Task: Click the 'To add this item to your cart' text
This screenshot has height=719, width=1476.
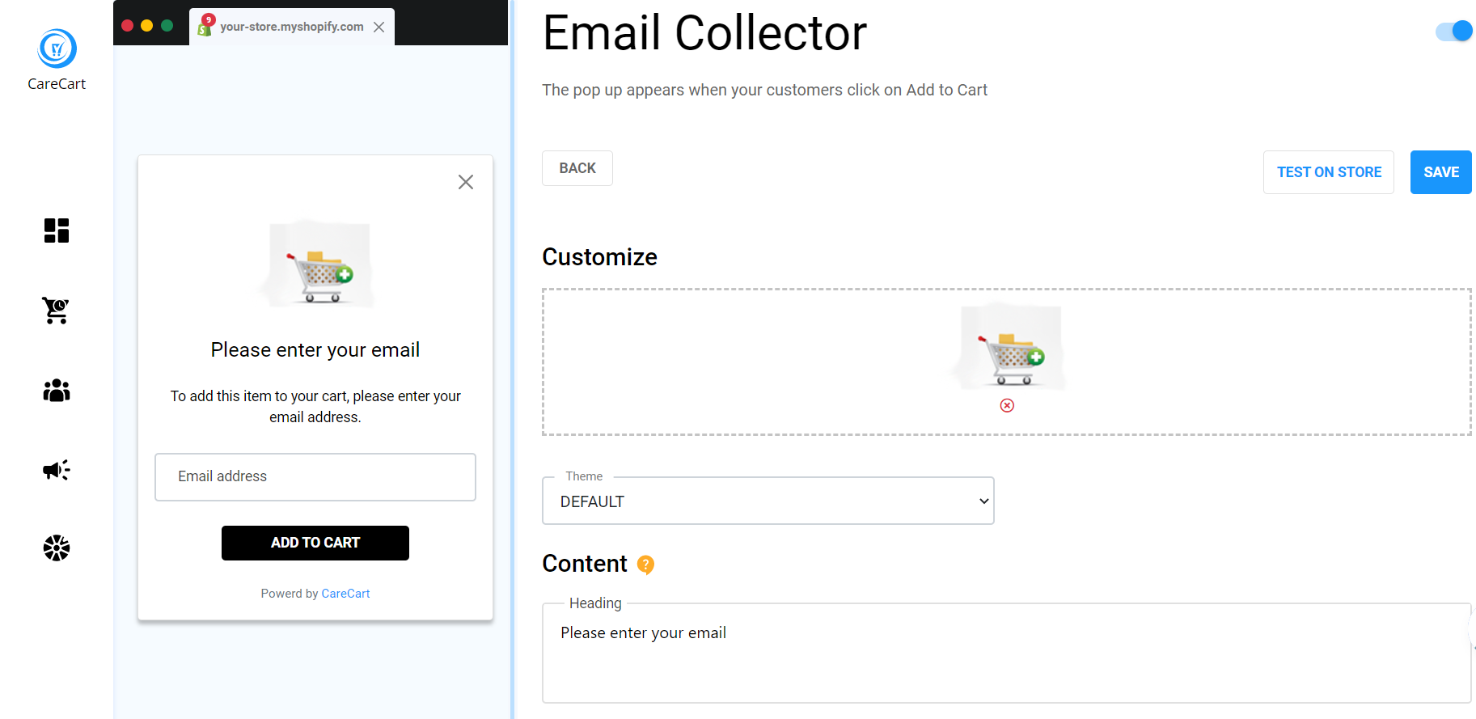Action: point(315,407)
